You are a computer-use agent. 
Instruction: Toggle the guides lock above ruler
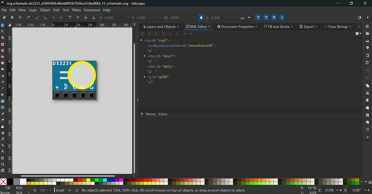pos(10,25)
